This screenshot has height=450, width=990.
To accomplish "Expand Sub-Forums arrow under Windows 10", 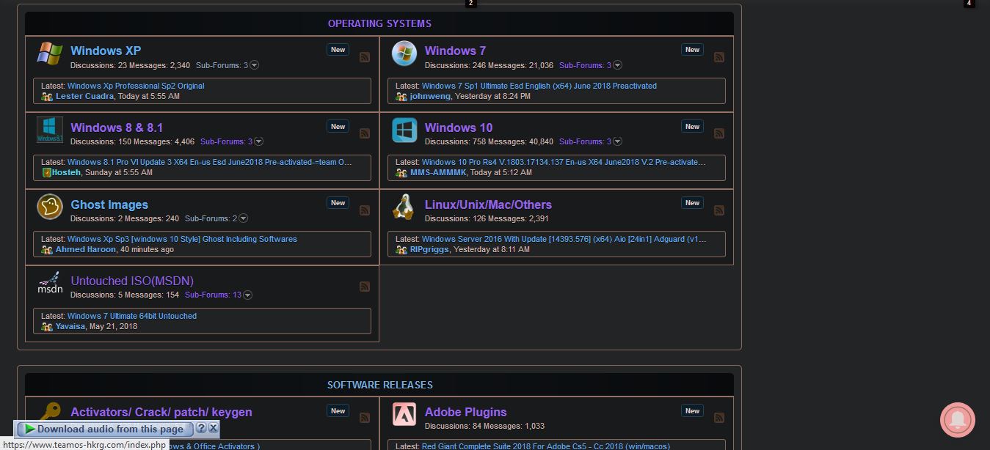I will coord(618,141).
